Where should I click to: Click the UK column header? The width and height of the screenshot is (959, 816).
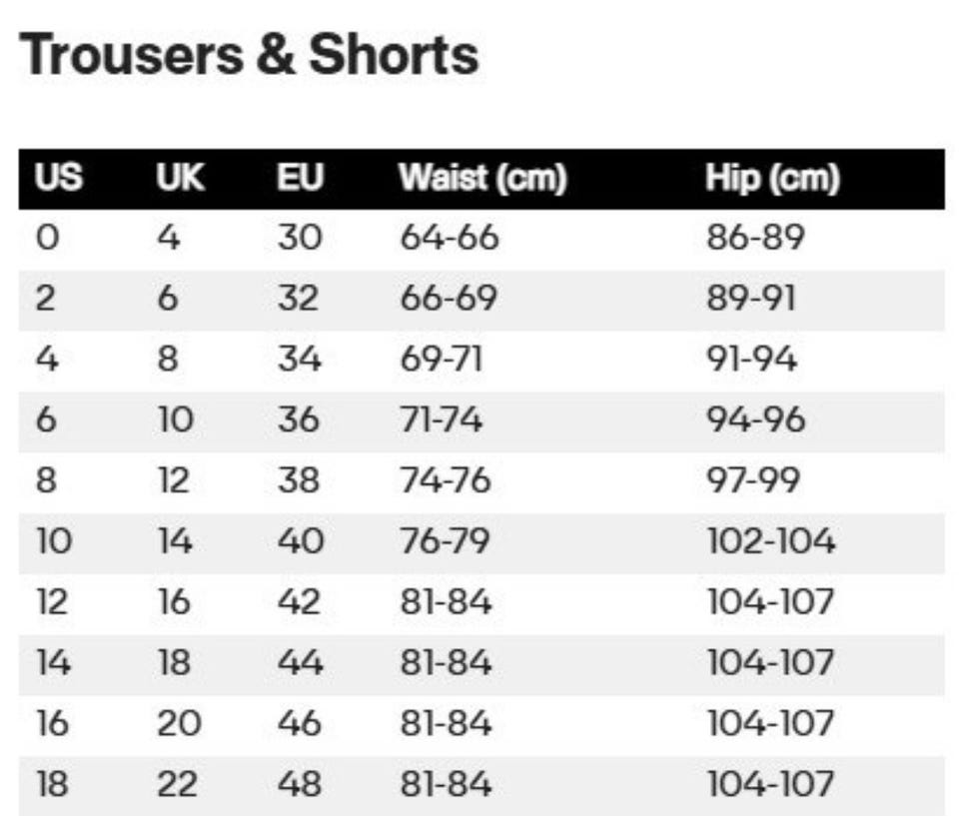[180, 180]
